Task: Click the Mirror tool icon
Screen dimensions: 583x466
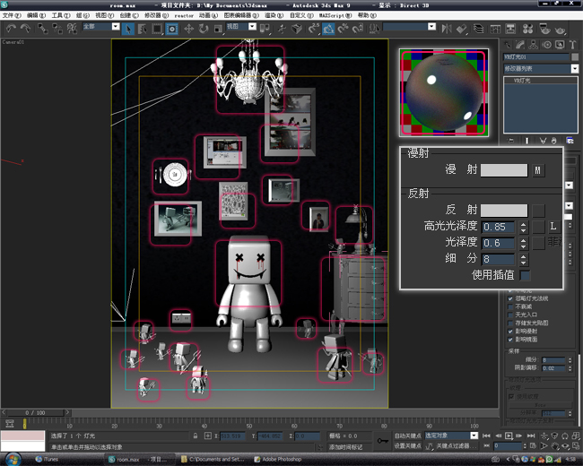Action: 447,29
